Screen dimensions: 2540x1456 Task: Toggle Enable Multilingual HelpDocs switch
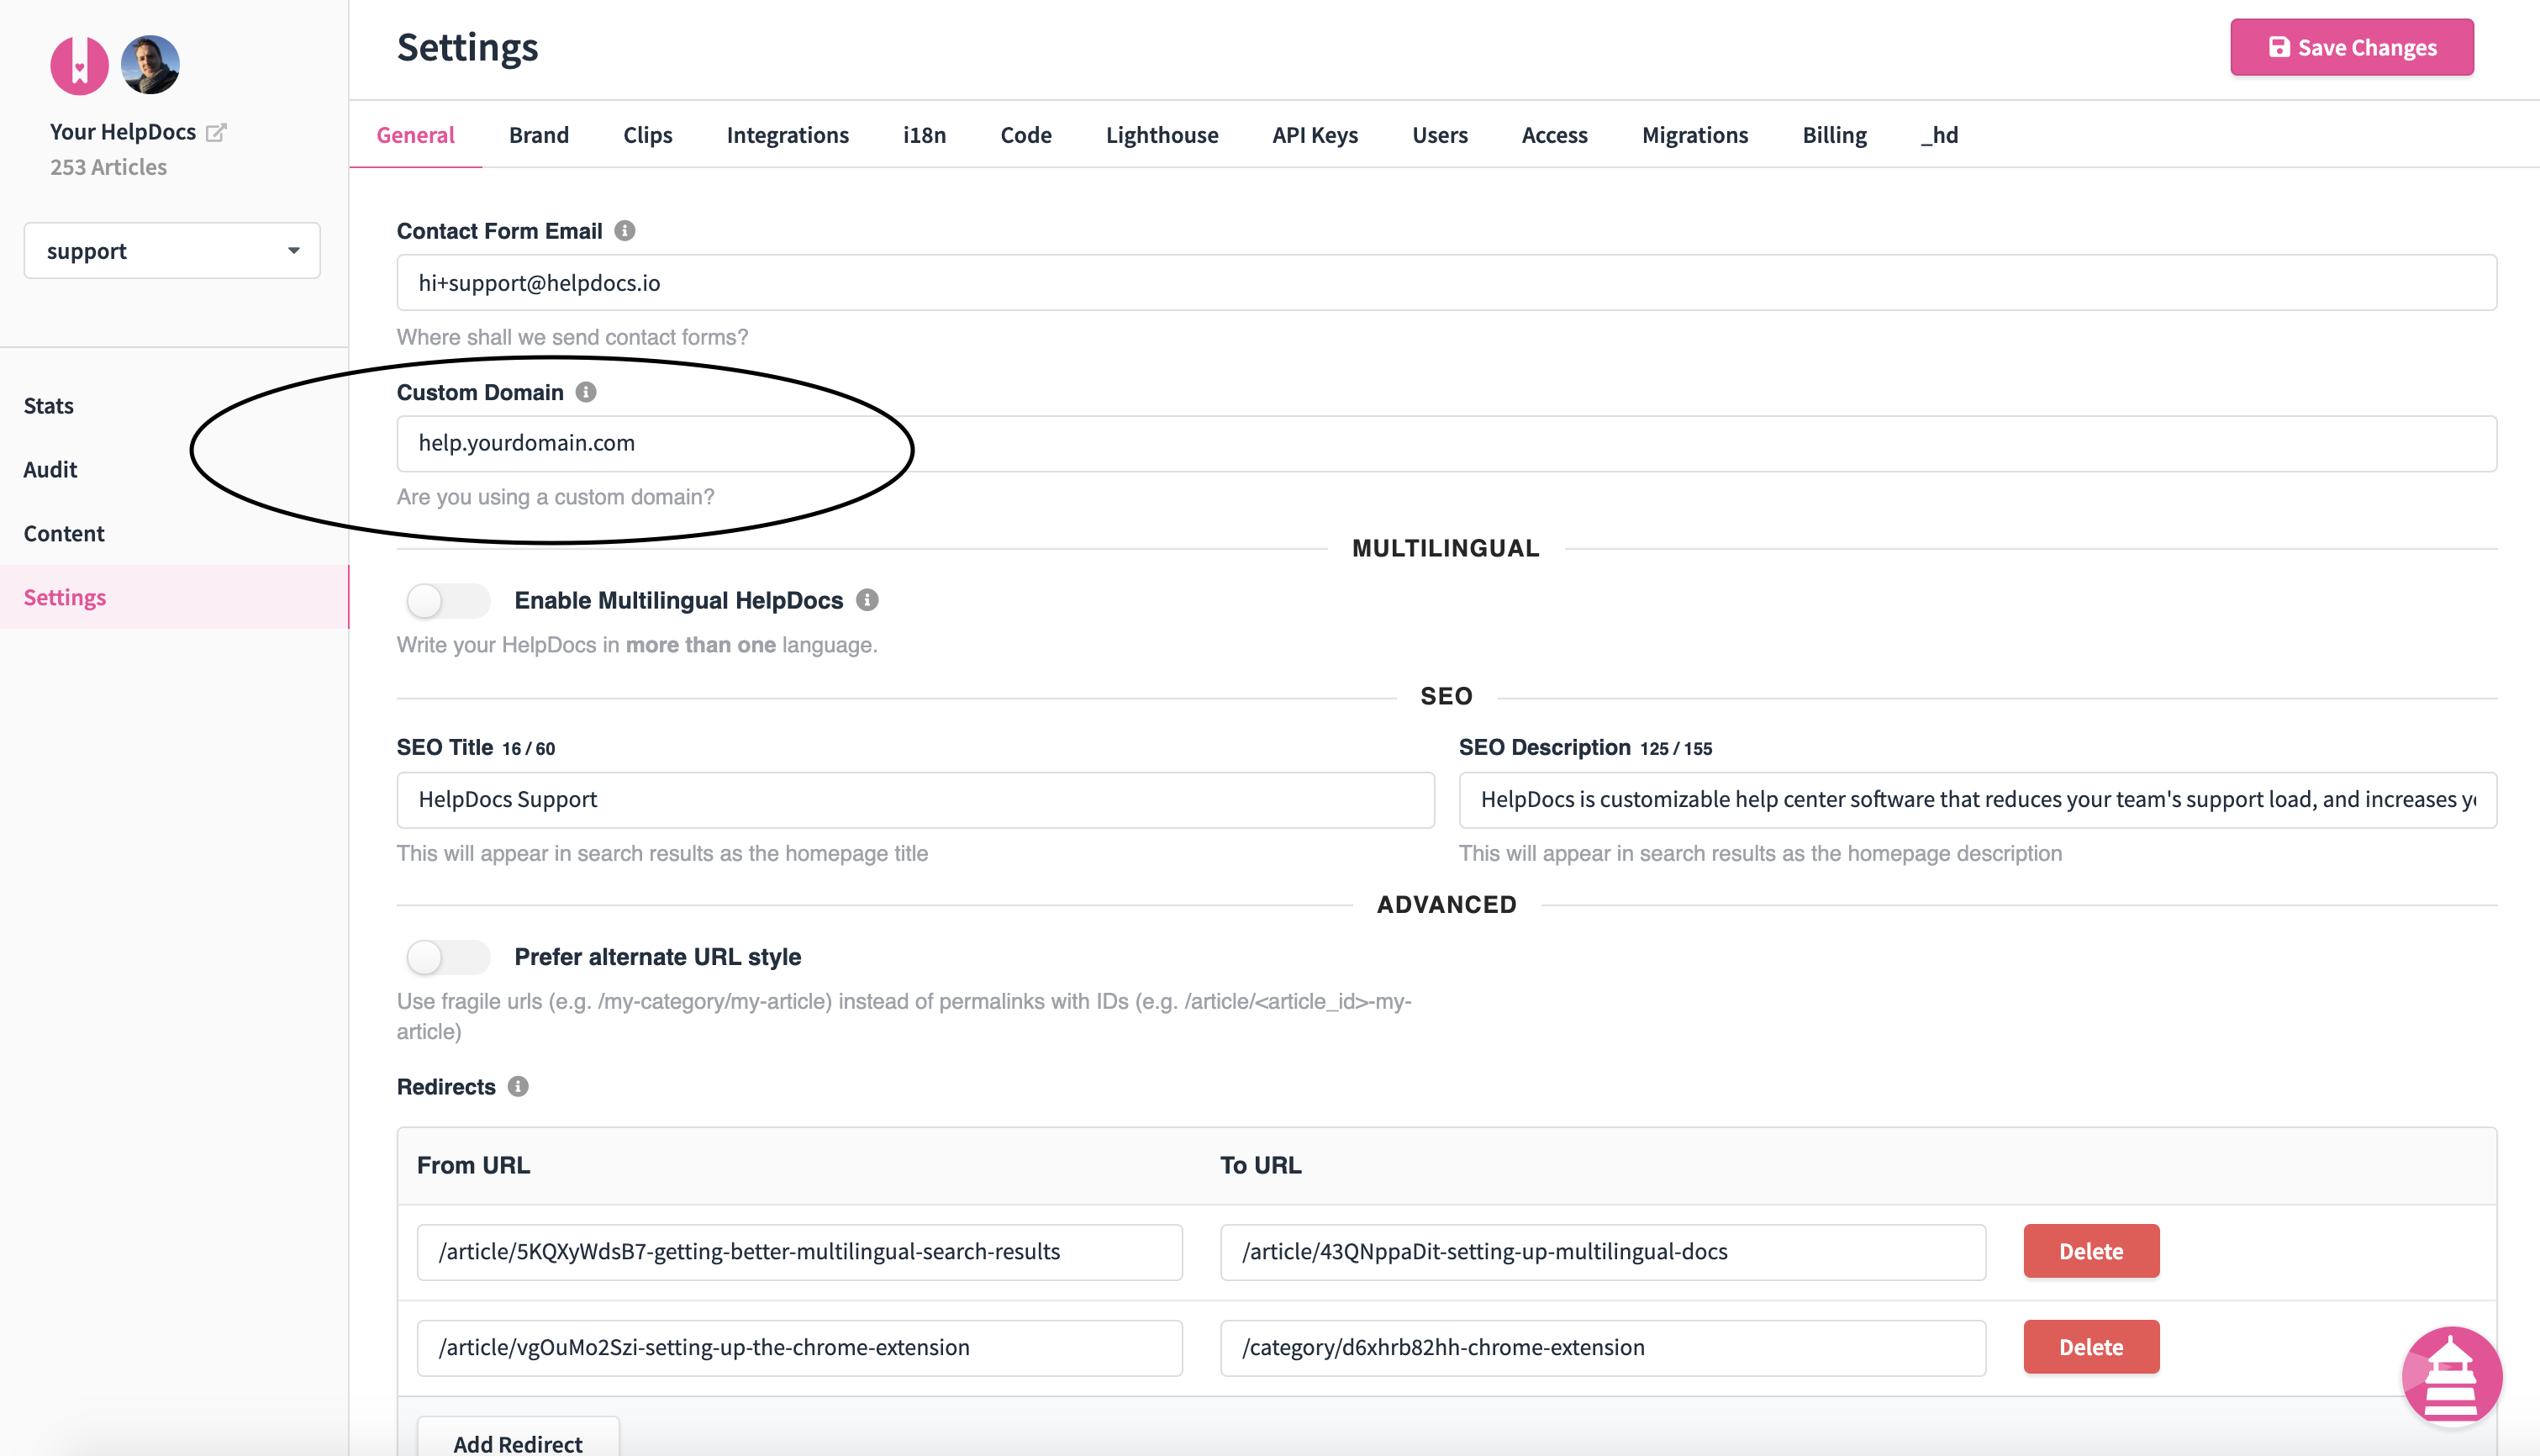point(448,601)
